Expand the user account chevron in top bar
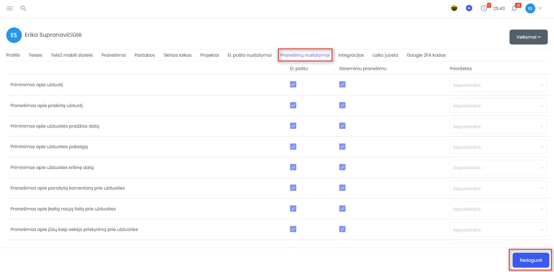The image size is (554, 272). pyautogui.click(x=540, y=8)
